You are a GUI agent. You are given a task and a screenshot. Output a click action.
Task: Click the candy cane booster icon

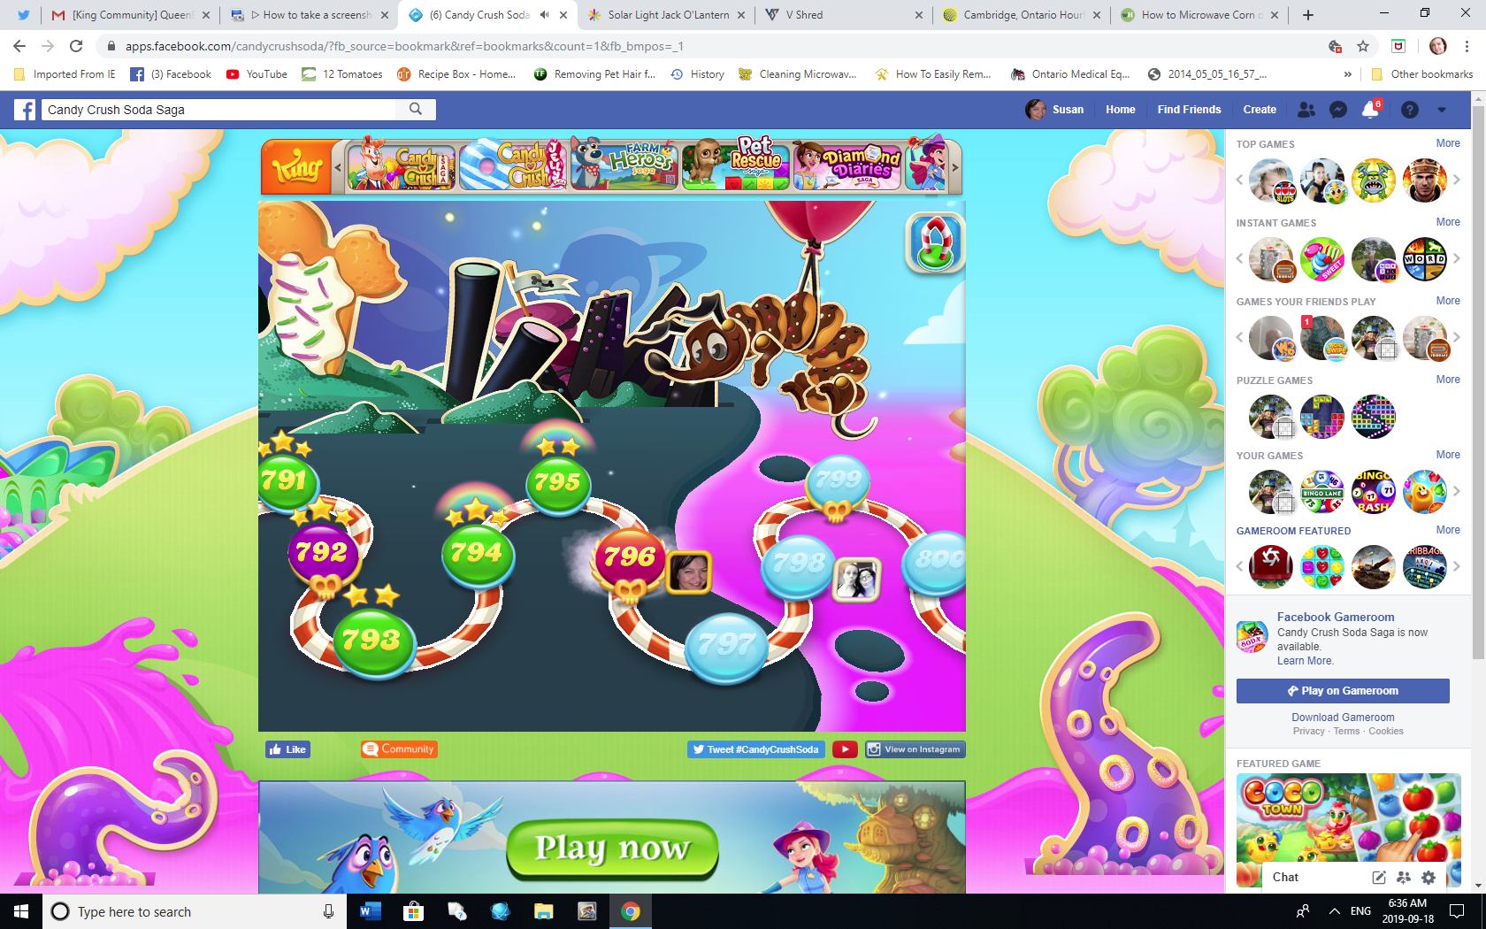(x=935, y=242)
